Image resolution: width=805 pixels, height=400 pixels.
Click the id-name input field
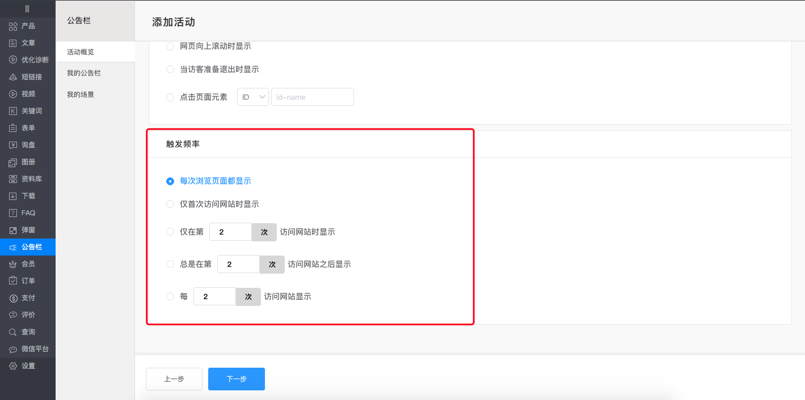click(x=312, y=96)
